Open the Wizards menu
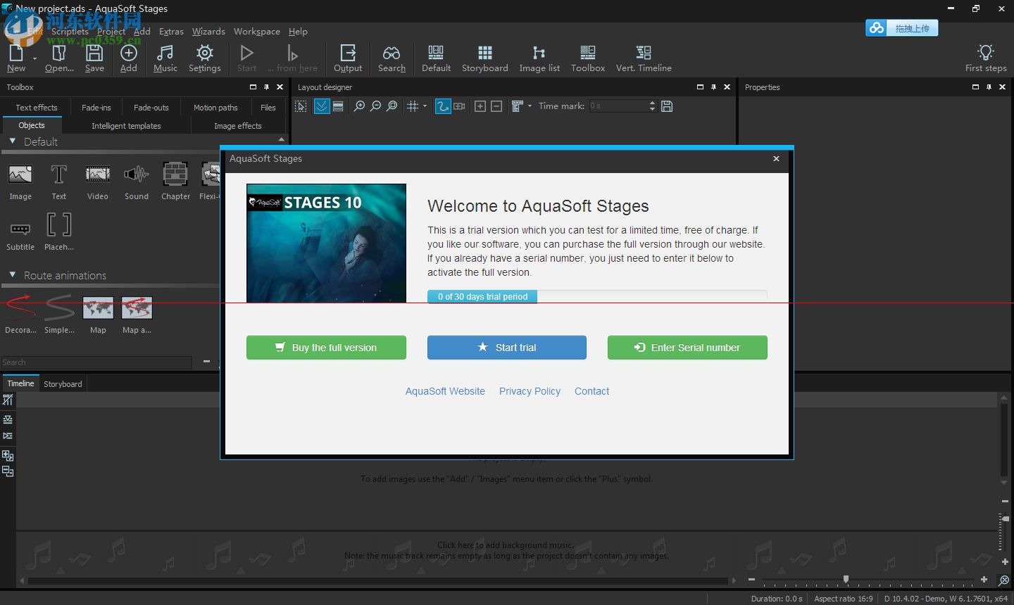Viewport: 1014px width, 605px height. pyautogui.click(x=208, y=32)
